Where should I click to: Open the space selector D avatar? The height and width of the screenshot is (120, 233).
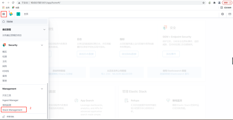pyautogui.click(x=18, y=14)
